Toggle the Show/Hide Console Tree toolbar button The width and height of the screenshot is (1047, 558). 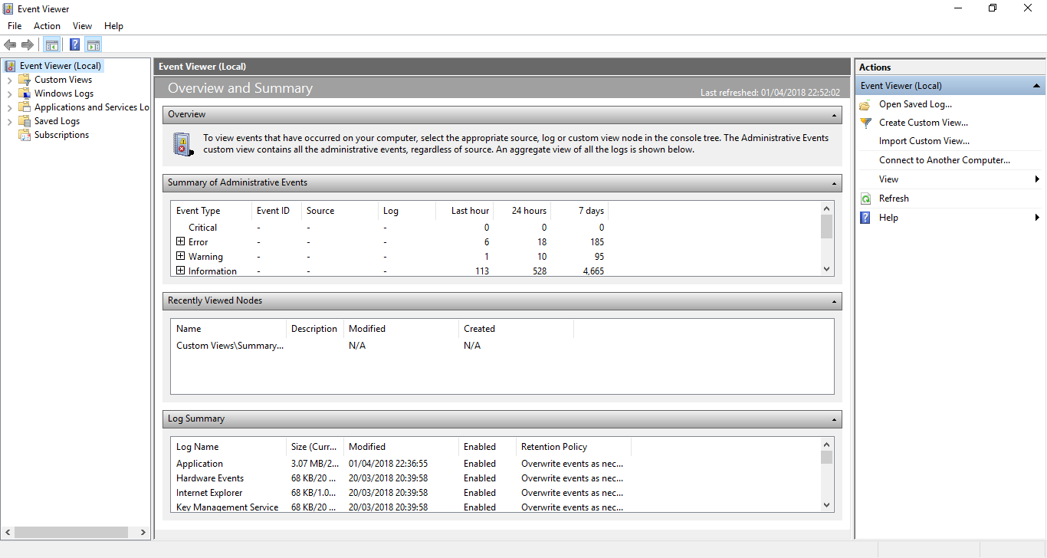point(52,45)
